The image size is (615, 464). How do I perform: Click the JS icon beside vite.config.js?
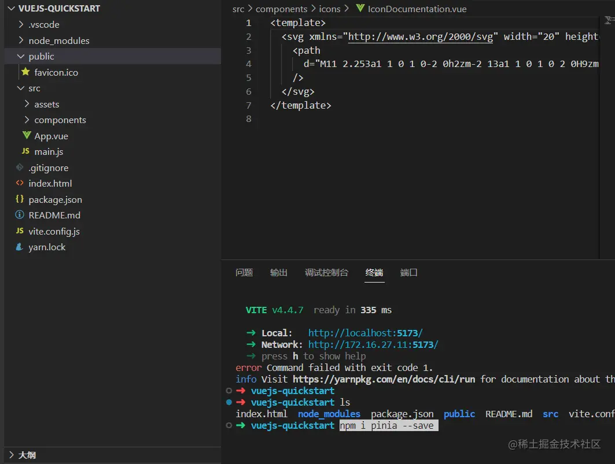(x=20, y=231)
